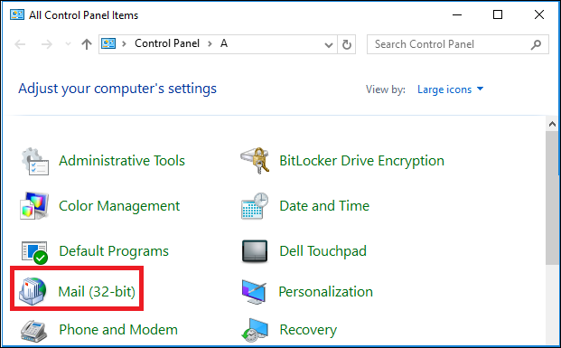Open the BitLocker Drive Encryption link

point(361,161)
